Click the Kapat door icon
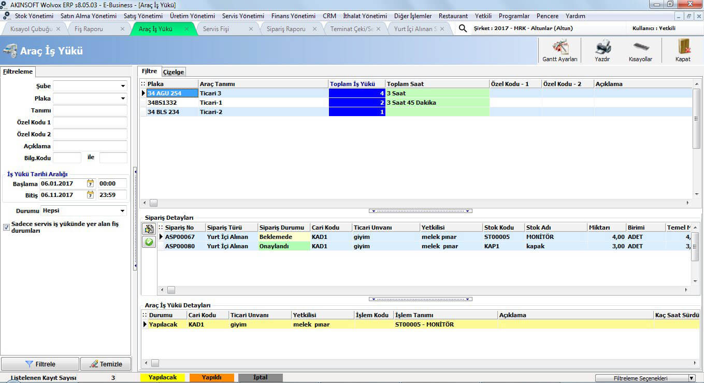This screenshot has height=383, width=704. tap(684, 47)
